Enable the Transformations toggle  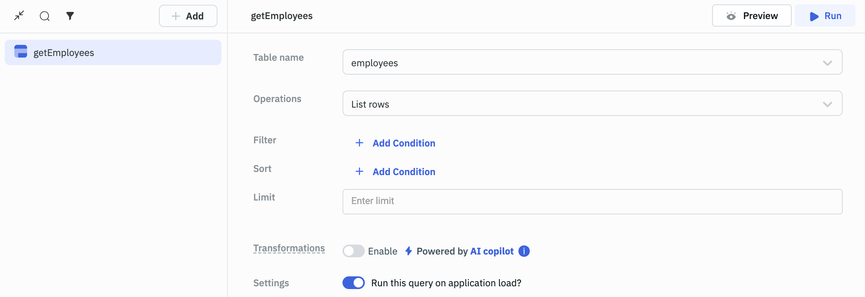(x=353, y=251)
